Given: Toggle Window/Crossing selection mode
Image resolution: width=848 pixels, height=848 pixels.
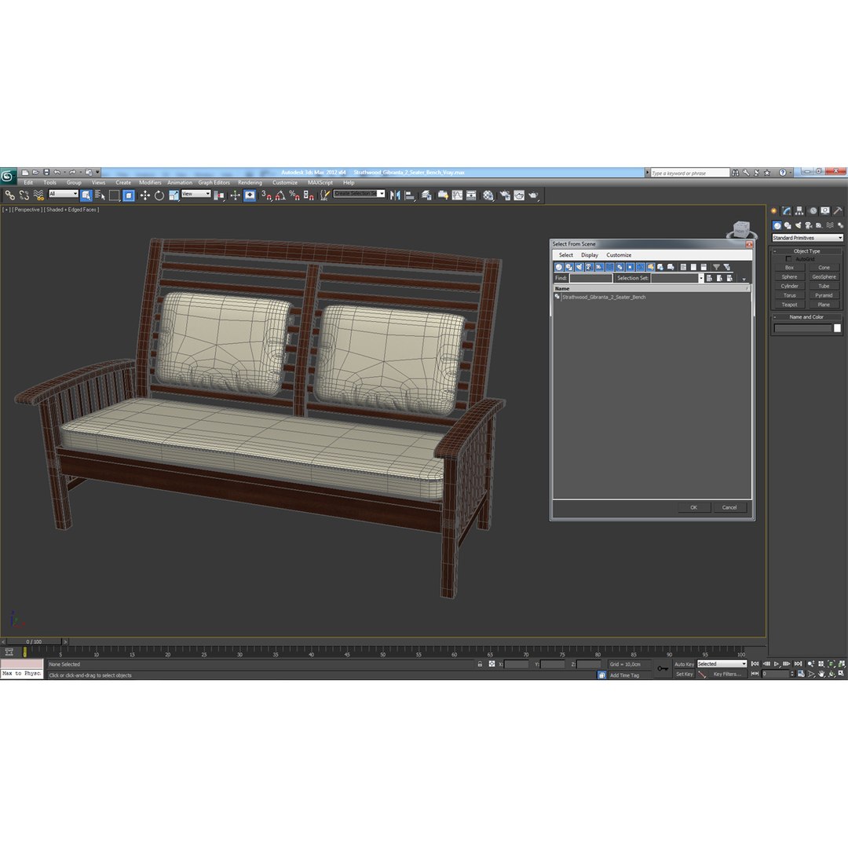Looking at the screenshot, I should 129,196.
